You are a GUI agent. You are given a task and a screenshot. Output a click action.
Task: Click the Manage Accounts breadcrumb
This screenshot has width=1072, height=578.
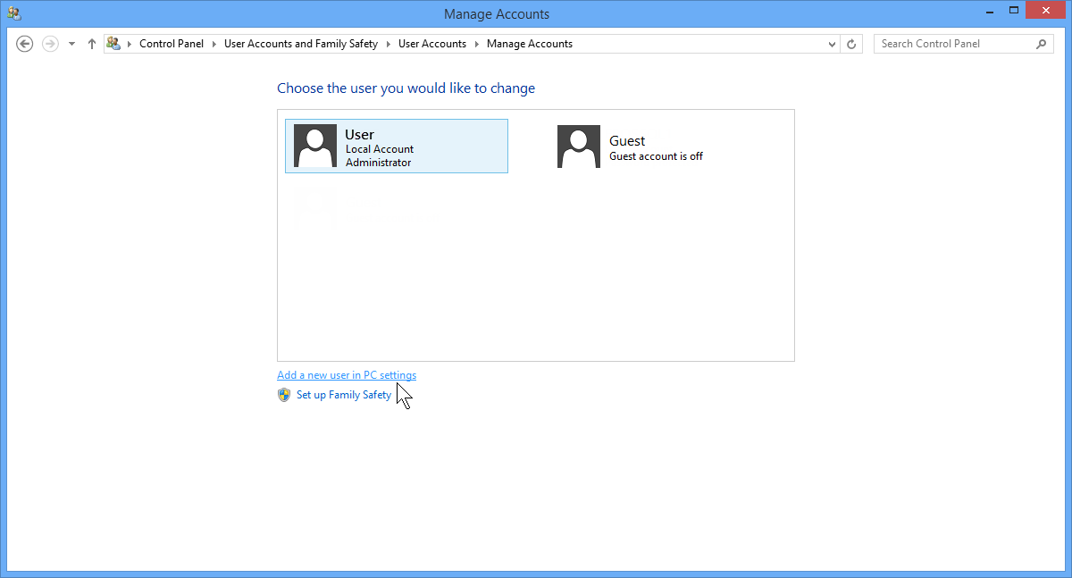click(530, 44)
